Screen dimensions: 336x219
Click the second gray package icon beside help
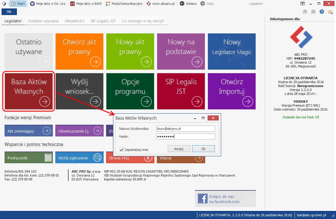[x=313, y=12]
